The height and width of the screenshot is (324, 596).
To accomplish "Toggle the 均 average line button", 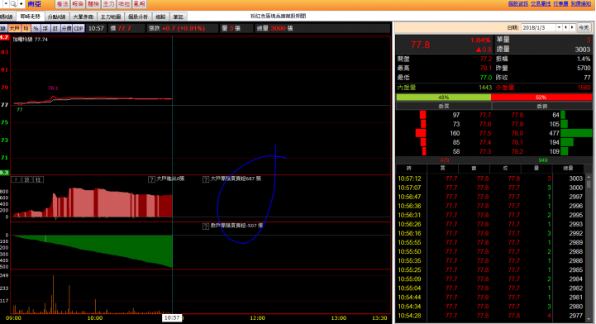I will pyautogui.click(x=26, y=28).
